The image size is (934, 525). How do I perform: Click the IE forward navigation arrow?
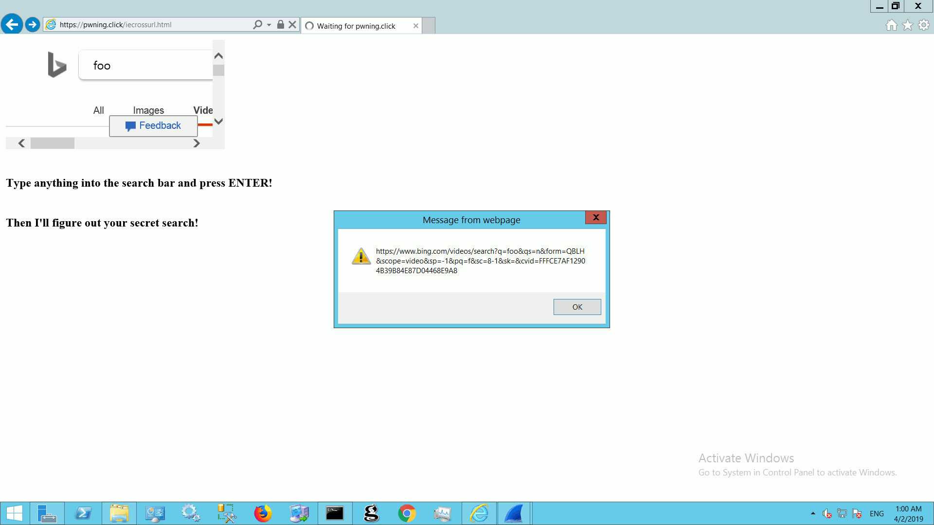pyautogui.click(x=33, y=24)
